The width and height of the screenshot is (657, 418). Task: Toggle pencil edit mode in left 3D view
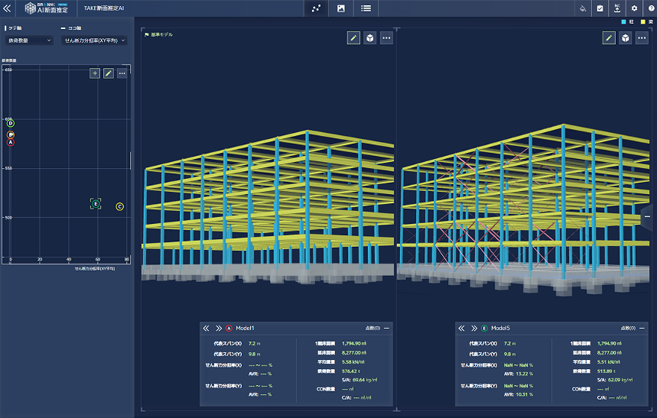354,37
